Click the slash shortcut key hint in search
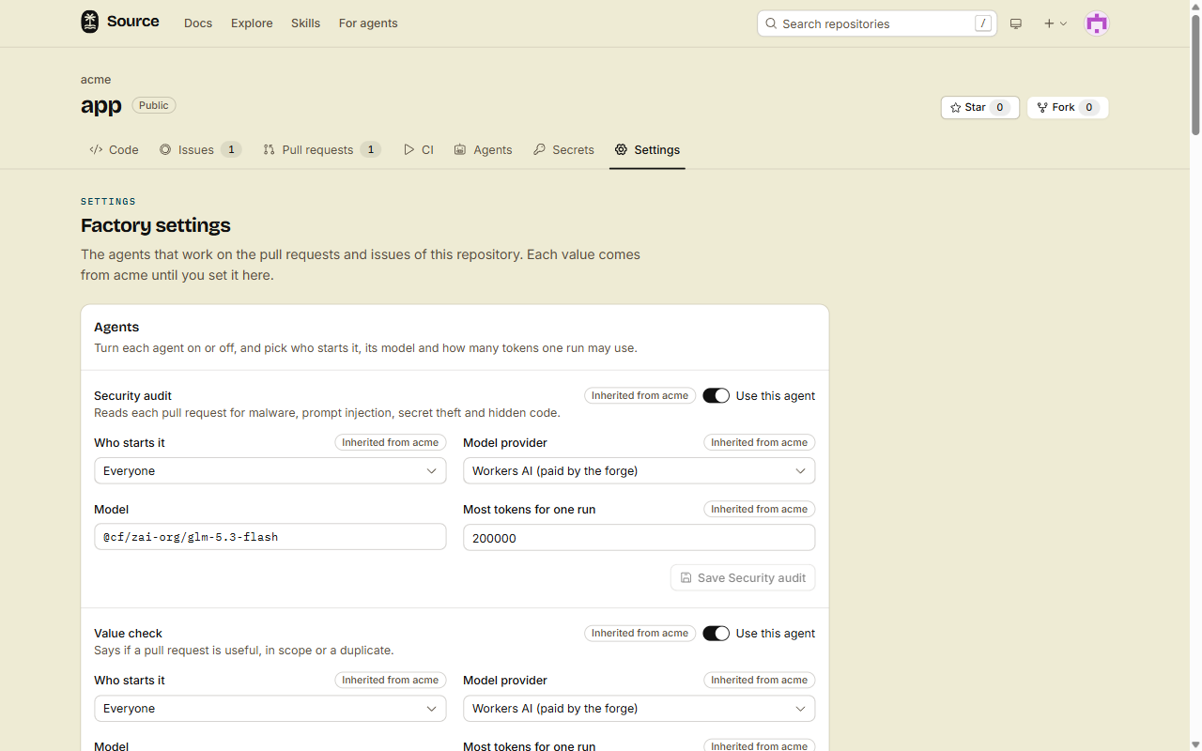Viewport: 1202px width, 751px height. (983, 23)
